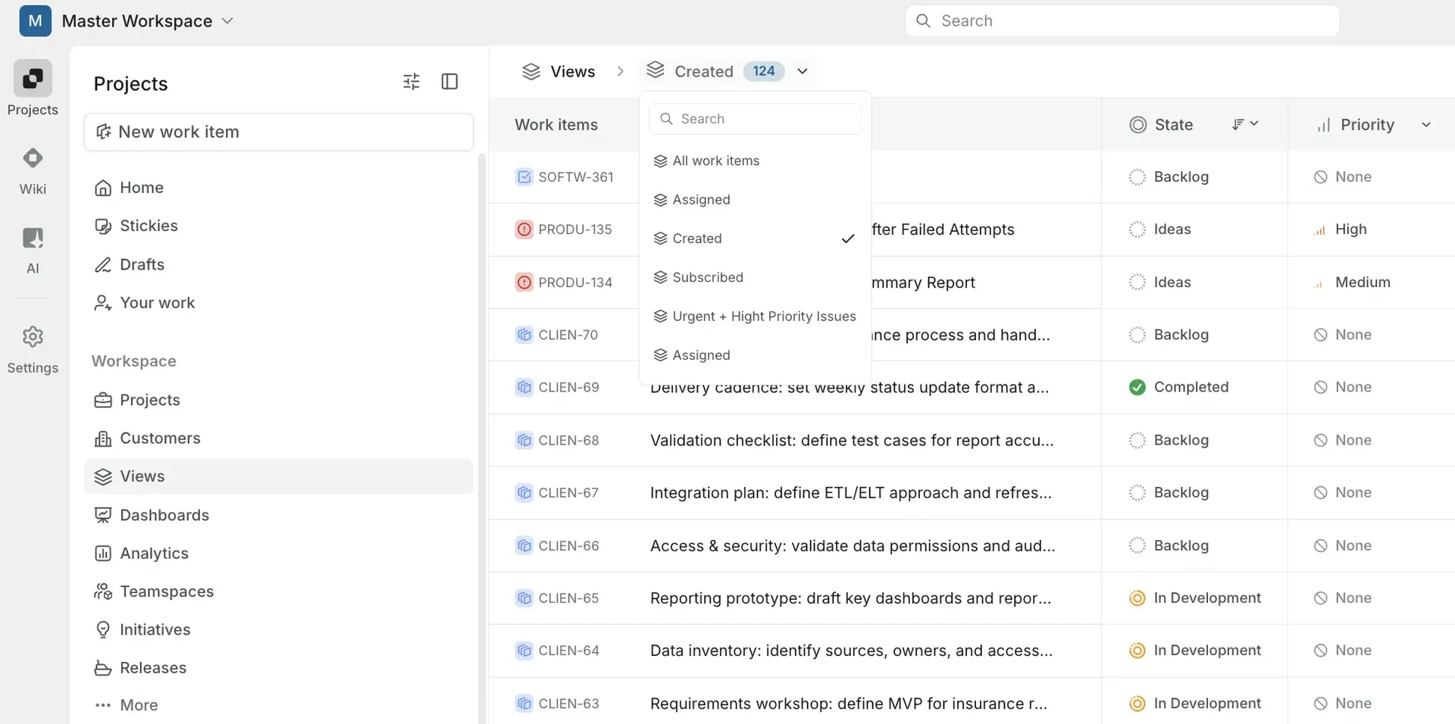This screenshot has height=724, width=1455.
Task: Open the AI assistant icon
Action: click(x=33, y=238)
